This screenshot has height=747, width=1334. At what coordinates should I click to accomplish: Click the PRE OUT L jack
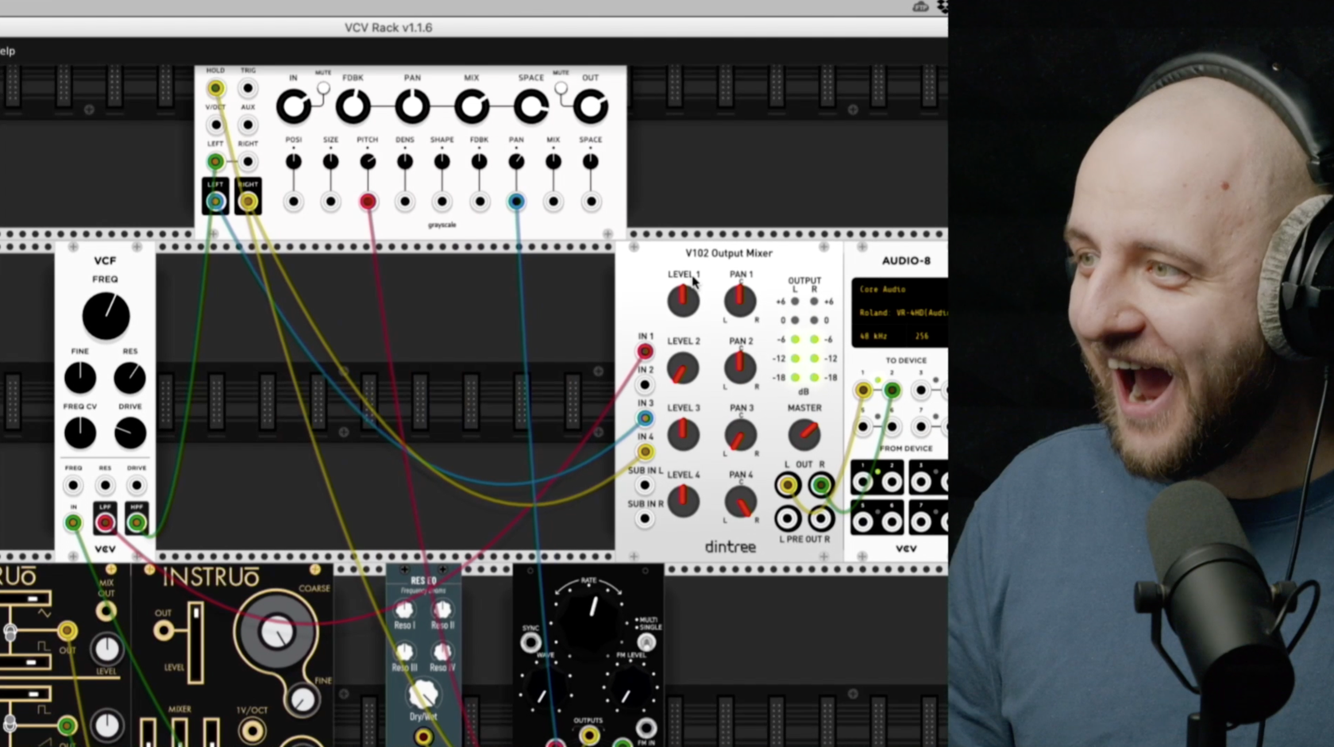pyautogui.click(x=787, y=518)
